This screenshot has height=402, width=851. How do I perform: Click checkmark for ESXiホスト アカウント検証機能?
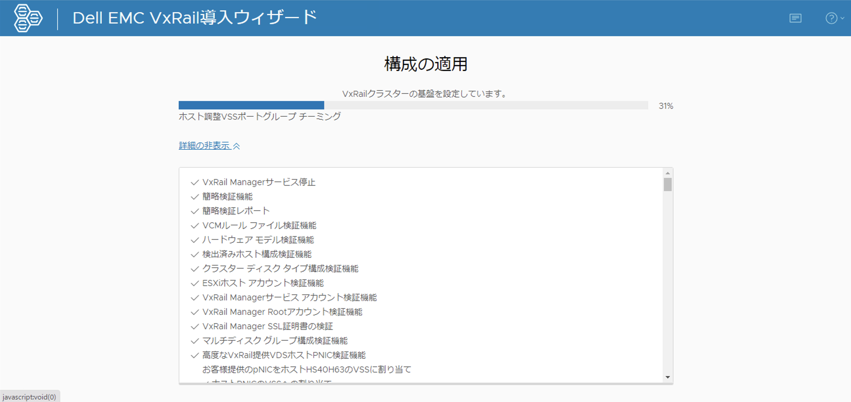tap(195, 284)
